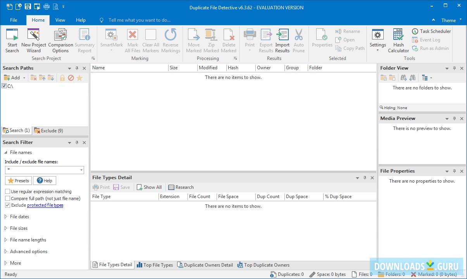Enable Use regular expression matching
The width and height of the screenshot is (467, 279).
7,192
